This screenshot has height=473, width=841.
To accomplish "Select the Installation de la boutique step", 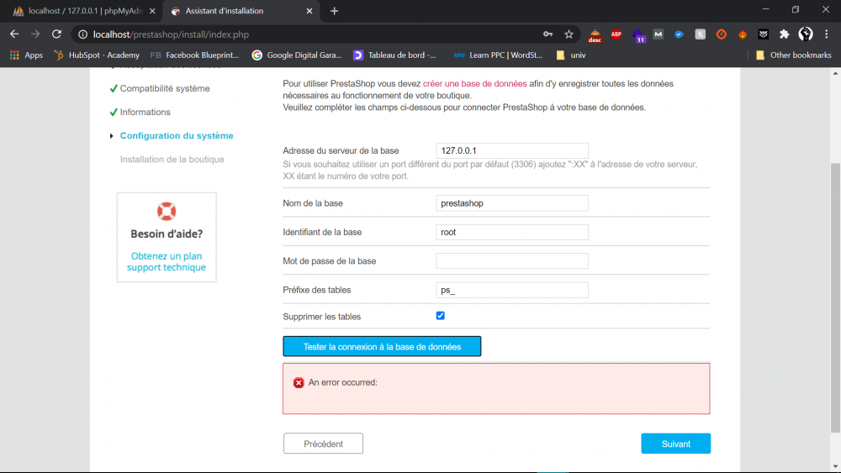I will 172,159.
